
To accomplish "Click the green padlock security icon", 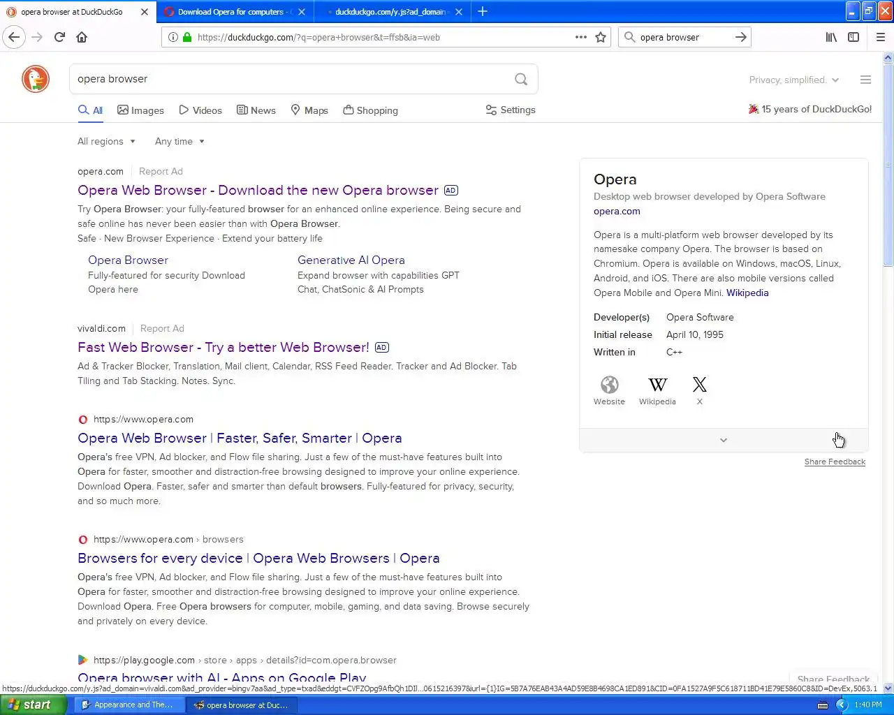I will [186, 37].
